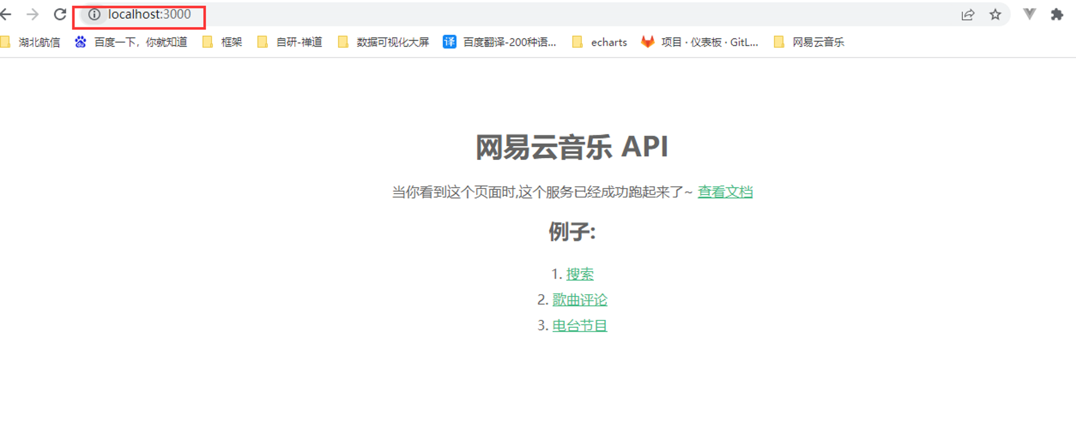Open the 湖北航信 bookmark folder
The width and height of the screenshot is (1076, 421).
point(30,42)
